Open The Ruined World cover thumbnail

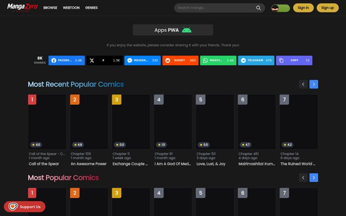pyautogui.click(x=298, y=122)
